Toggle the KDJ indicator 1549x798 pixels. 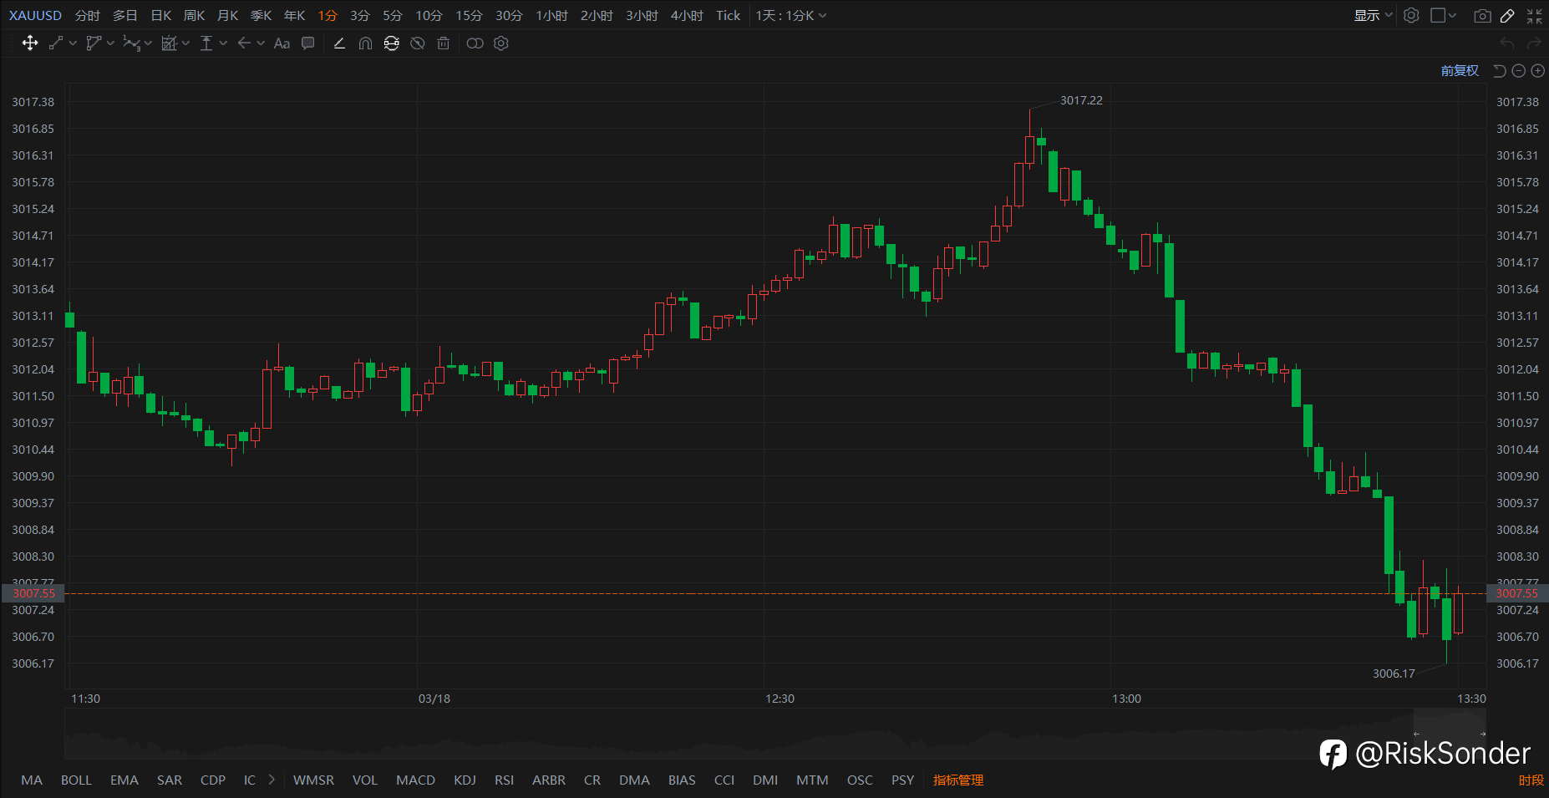coord(465,780)
